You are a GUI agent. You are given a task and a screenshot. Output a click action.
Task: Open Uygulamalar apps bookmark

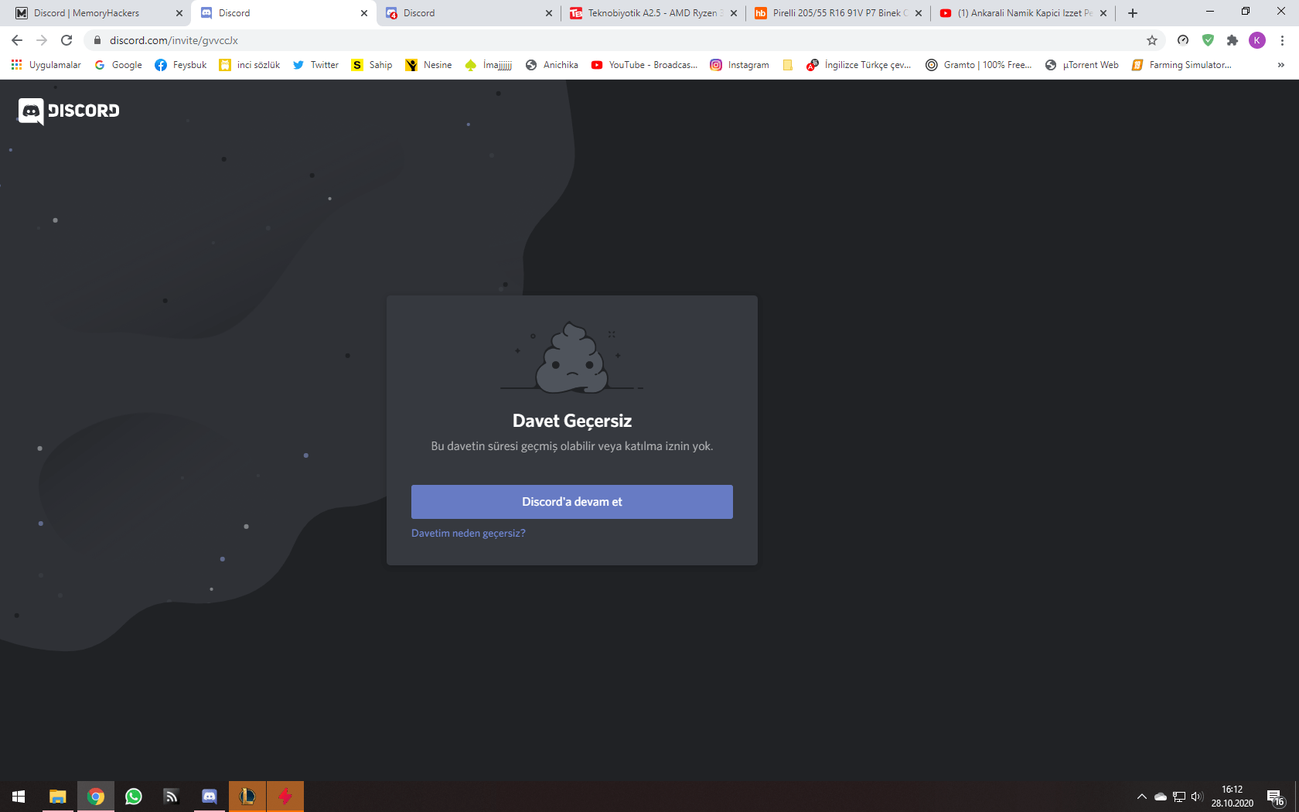tap(46, 65)
